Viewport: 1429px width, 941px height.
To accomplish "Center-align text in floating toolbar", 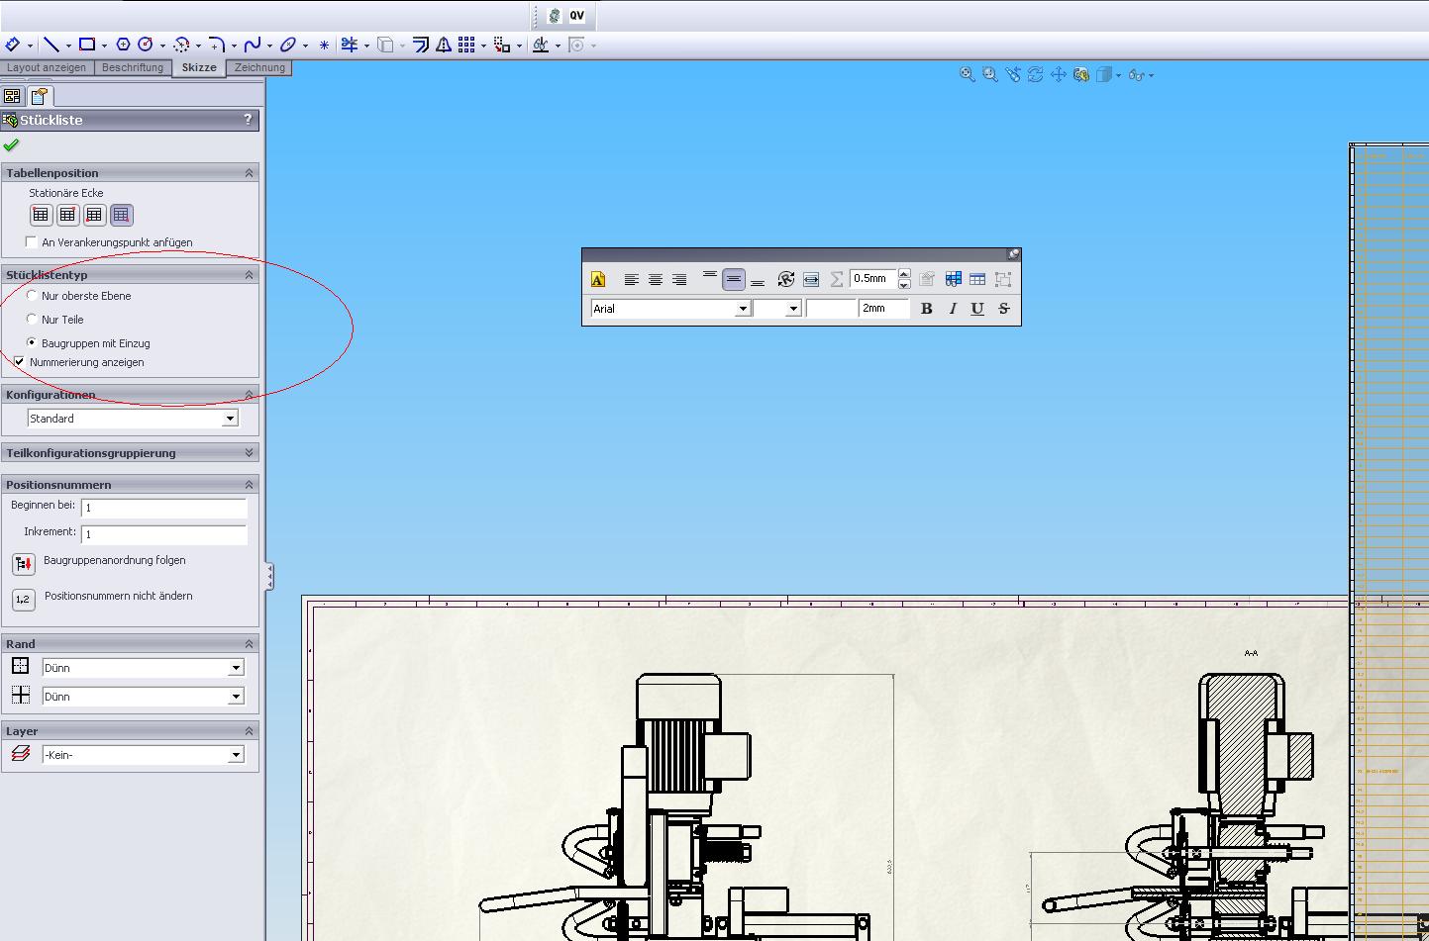I will [x=655, y=280].
